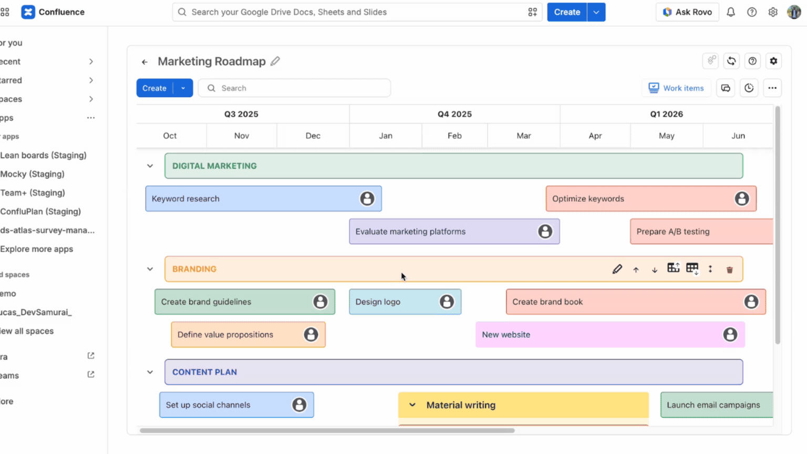Click the BRANDING lane resize height icon
The image size is (807, 454).
[x=710, y=269]
